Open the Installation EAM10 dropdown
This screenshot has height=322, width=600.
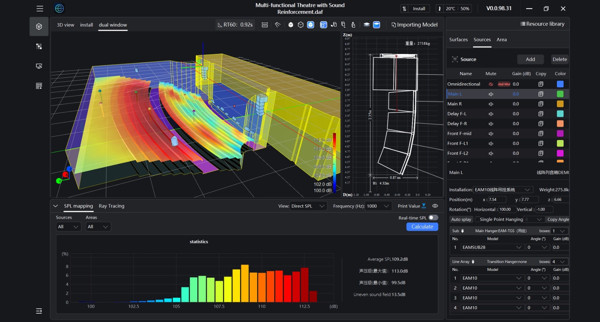(503, 190)
